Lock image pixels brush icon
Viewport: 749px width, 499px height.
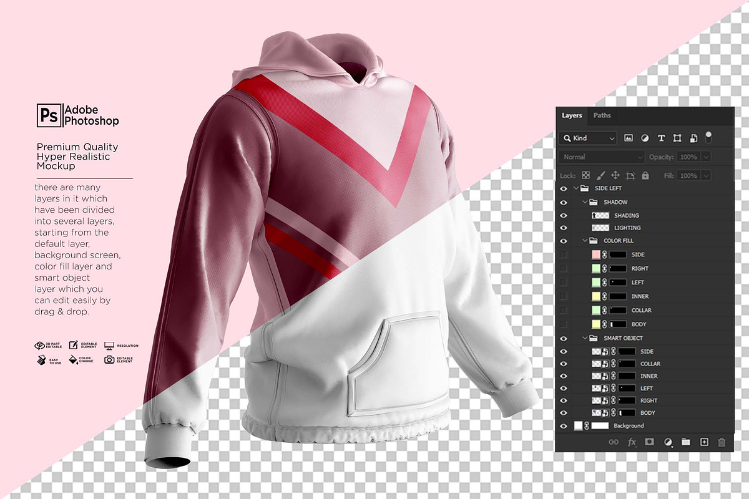point(600,176)
